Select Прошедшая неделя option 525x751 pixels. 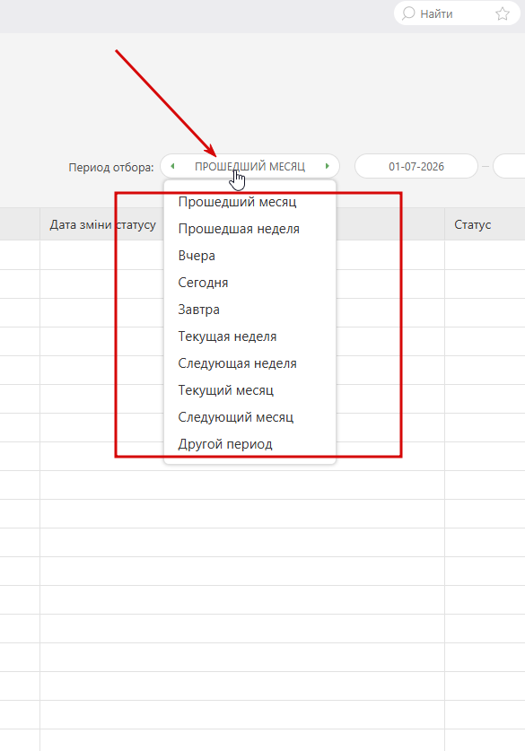tap(239, 229)
